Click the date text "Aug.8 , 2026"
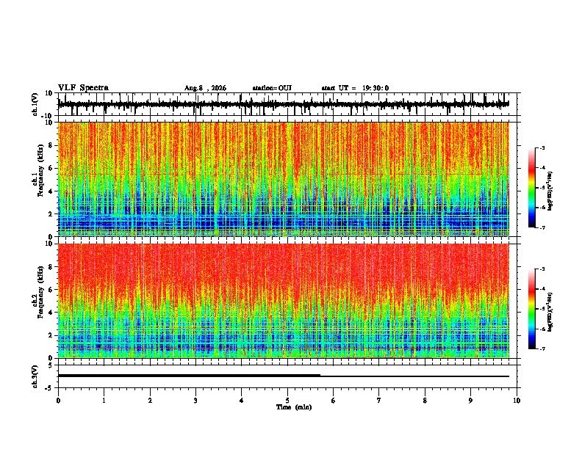 (205, 88)
